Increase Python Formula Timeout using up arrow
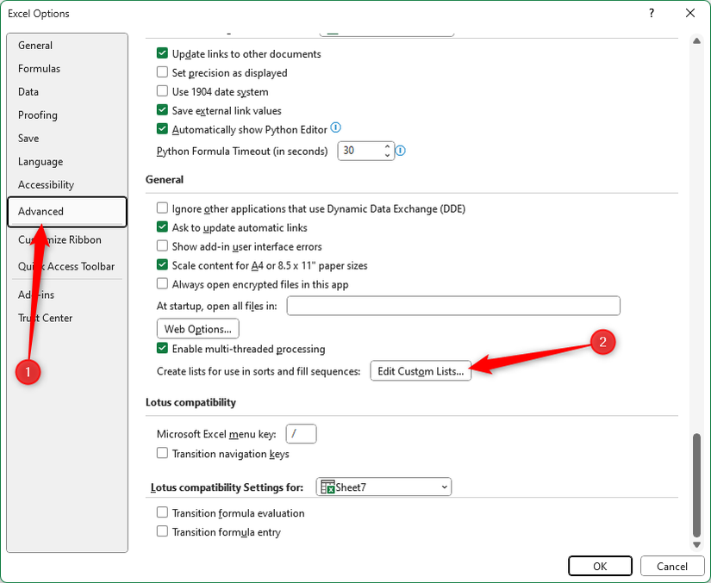This screenshot has height=583, width=711. [x=387, y=146]
